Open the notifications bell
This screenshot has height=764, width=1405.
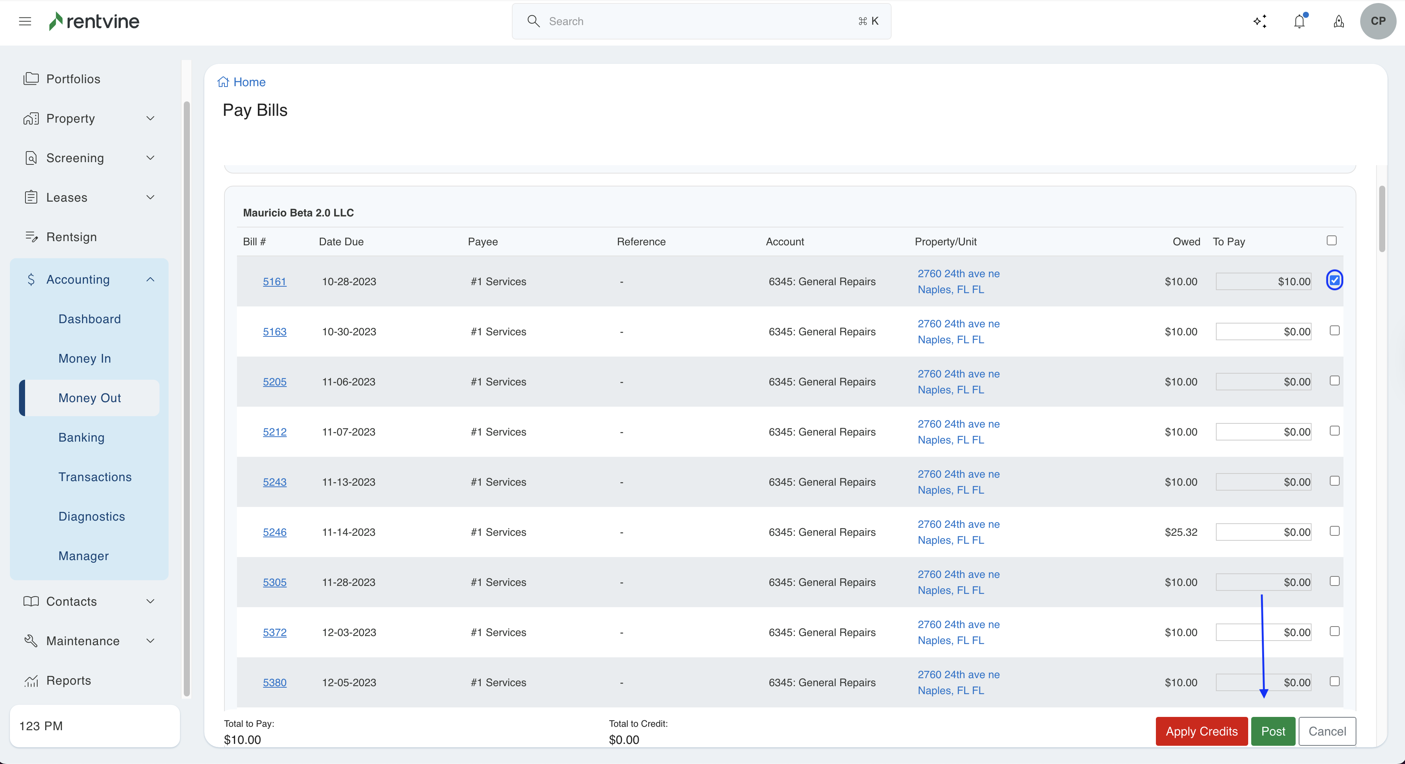1300,21
